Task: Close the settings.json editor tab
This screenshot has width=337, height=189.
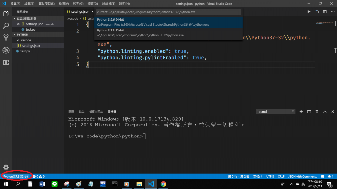Action: (92, 11)
